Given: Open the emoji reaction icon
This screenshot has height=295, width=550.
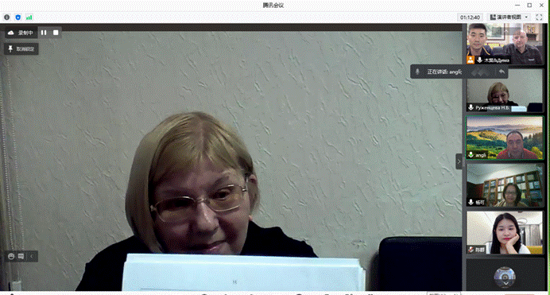Looking at the screenshot, I should click(11, 256).
